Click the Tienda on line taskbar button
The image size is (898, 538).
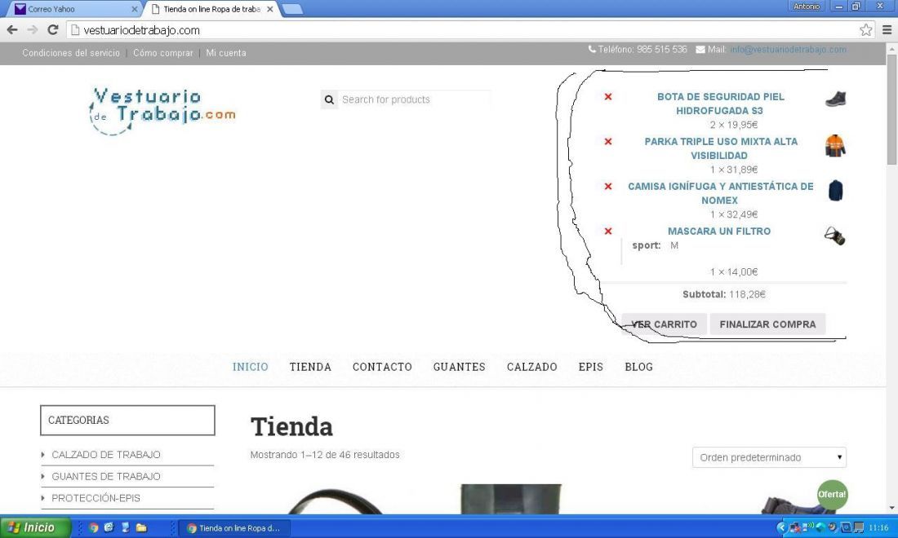pos(235,527)
